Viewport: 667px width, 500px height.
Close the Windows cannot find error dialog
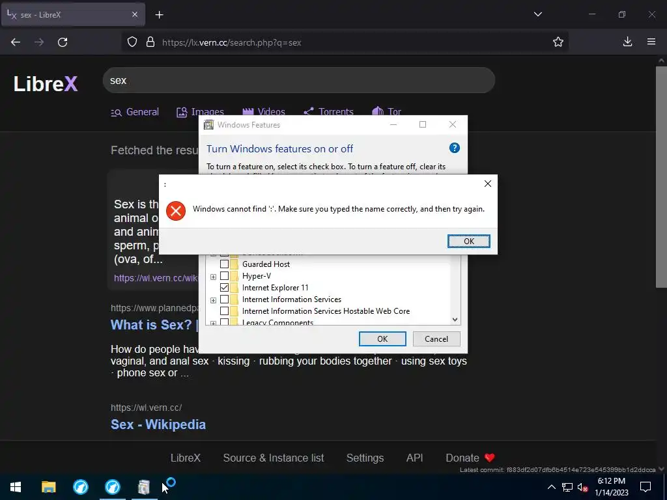(487, 183)
